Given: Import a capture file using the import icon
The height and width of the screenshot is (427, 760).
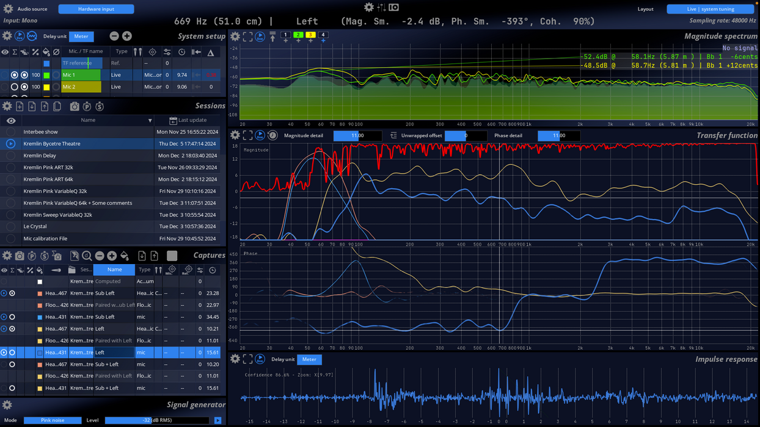Looking at the screenshot, I should pyautogui.click(x=142, y=256).
